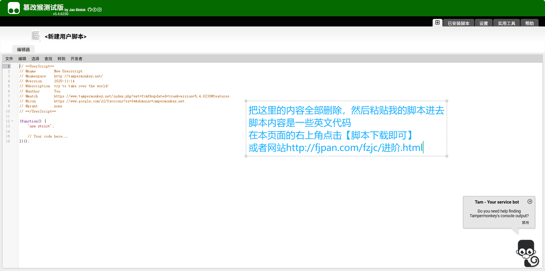Viewport: 545px width, 271px height.
Task: Click the Instagram icon in the header
Action: point(99,9)
